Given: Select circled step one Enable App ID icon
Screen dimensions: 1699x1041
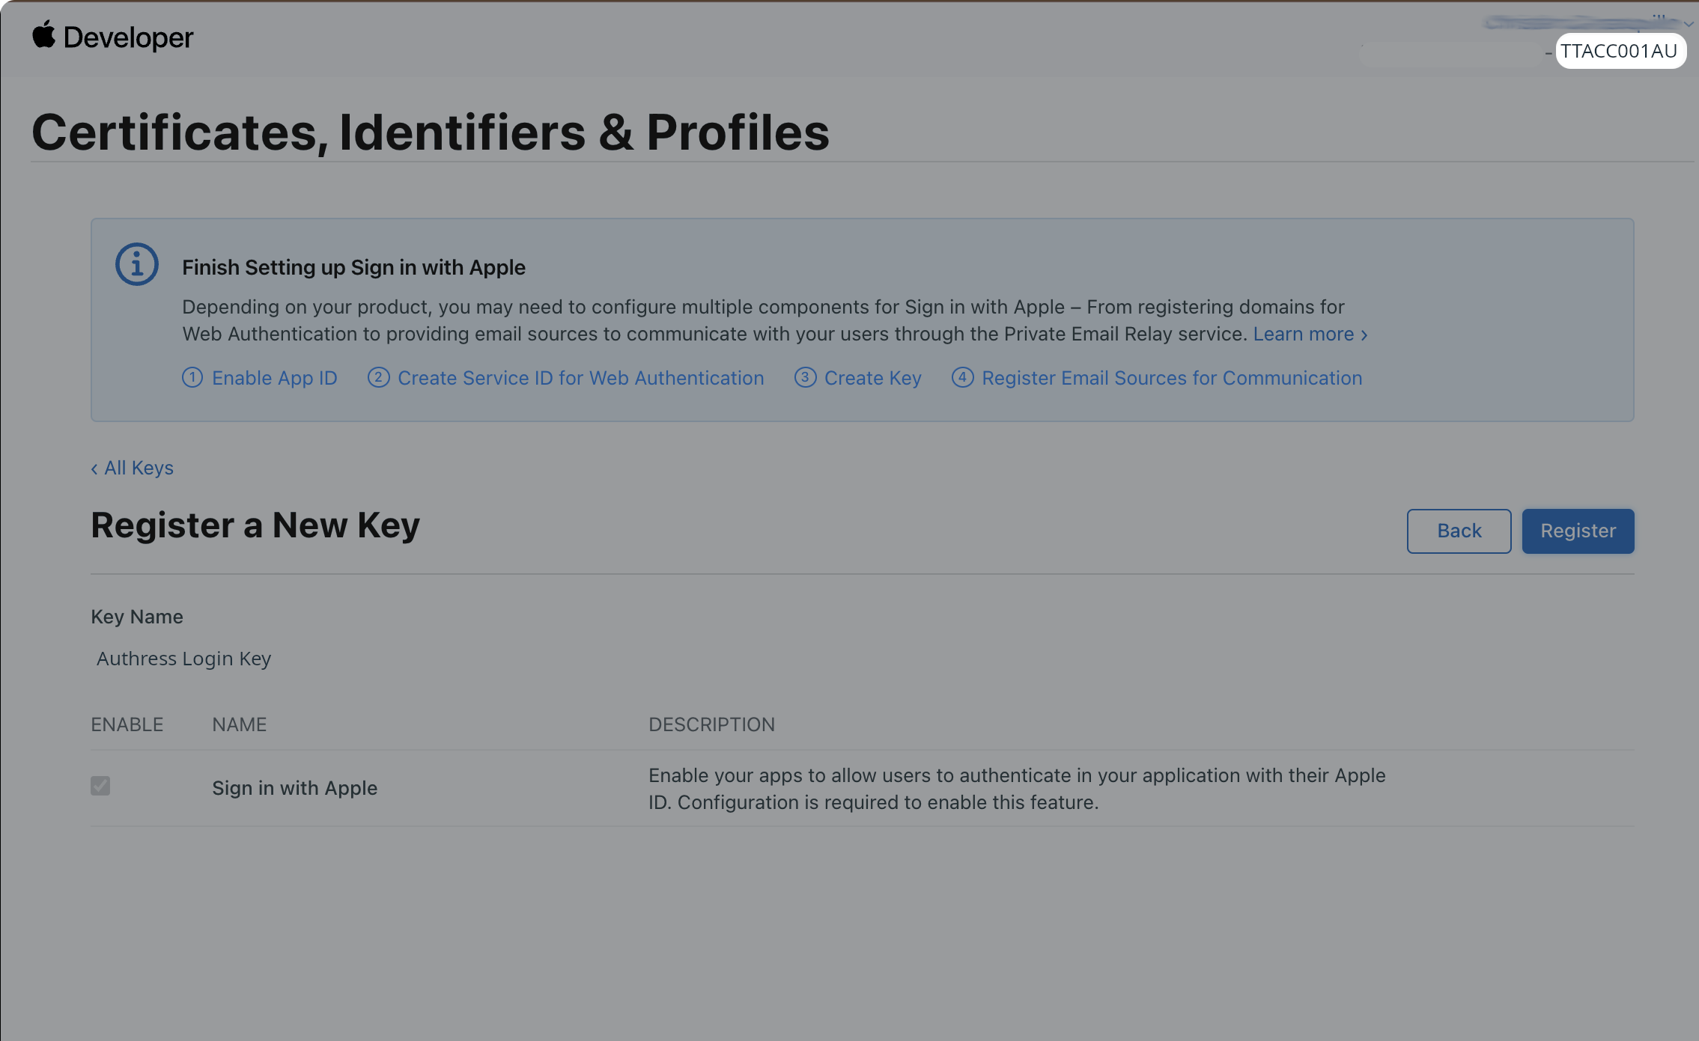Looking at the screenshot, I should click(192, 378).
